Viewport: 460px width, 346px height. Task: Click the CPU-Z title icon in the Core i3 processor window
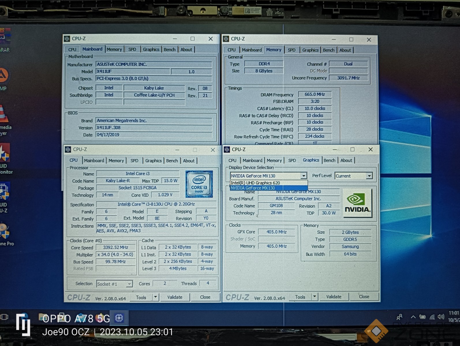[x=68, y=149]
